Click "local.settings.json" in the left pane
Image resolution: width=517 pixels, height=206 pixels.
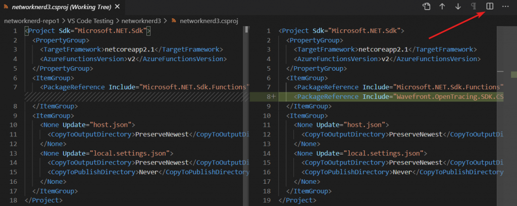pos(130,153)
